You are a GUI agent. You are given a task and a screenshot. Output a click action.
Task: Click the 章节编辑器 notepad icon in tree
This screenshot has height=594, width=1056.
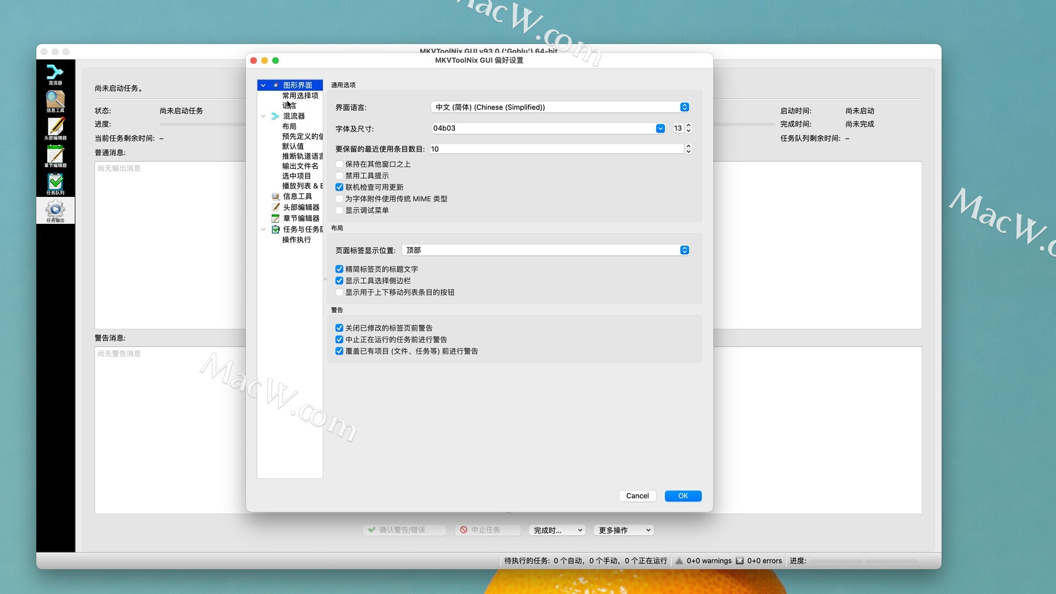point(276,218)
